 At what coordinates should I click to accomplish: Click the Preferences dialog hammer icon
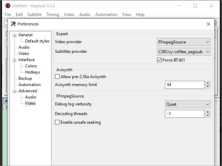click(x=13, y=24)
